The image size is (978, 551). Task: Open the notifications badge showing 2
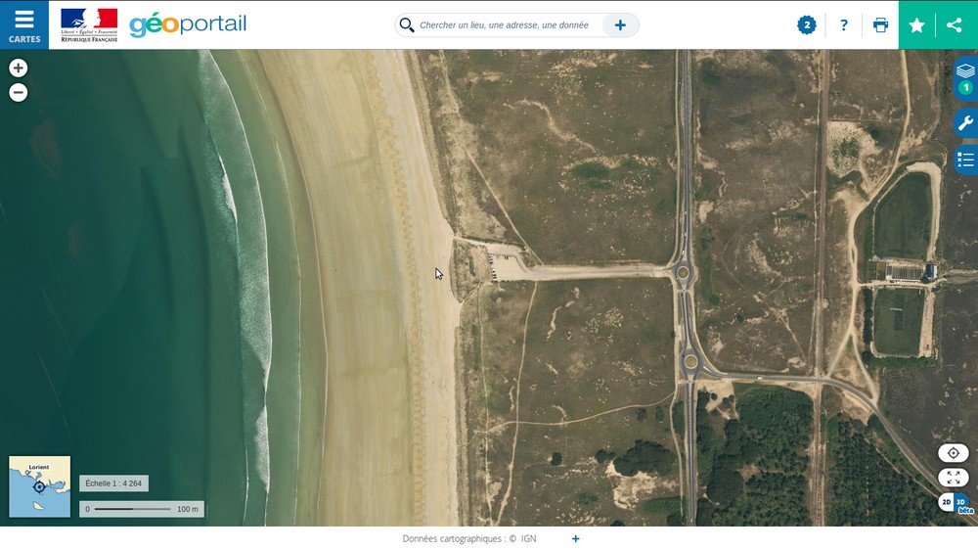tap(807, 25)
